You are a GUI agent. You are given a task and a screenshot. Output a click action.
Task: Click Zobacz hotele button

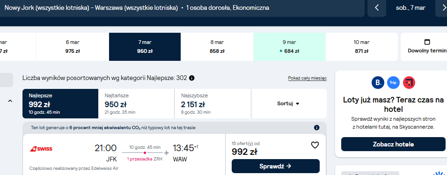393,144
